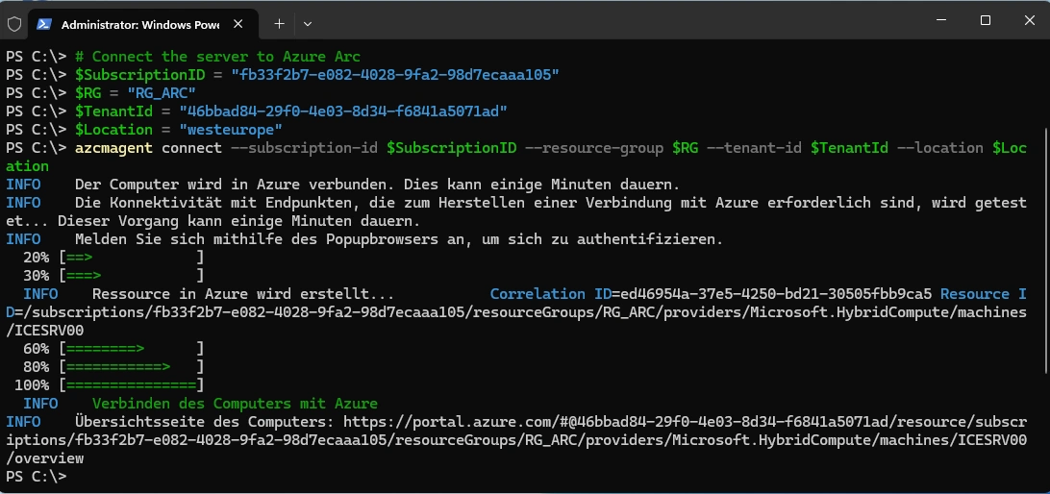The height and width of the screenshot is (494, 1050).
Task: Select the Administrator: Windows PowerShell tab
Action: point(143,25)
